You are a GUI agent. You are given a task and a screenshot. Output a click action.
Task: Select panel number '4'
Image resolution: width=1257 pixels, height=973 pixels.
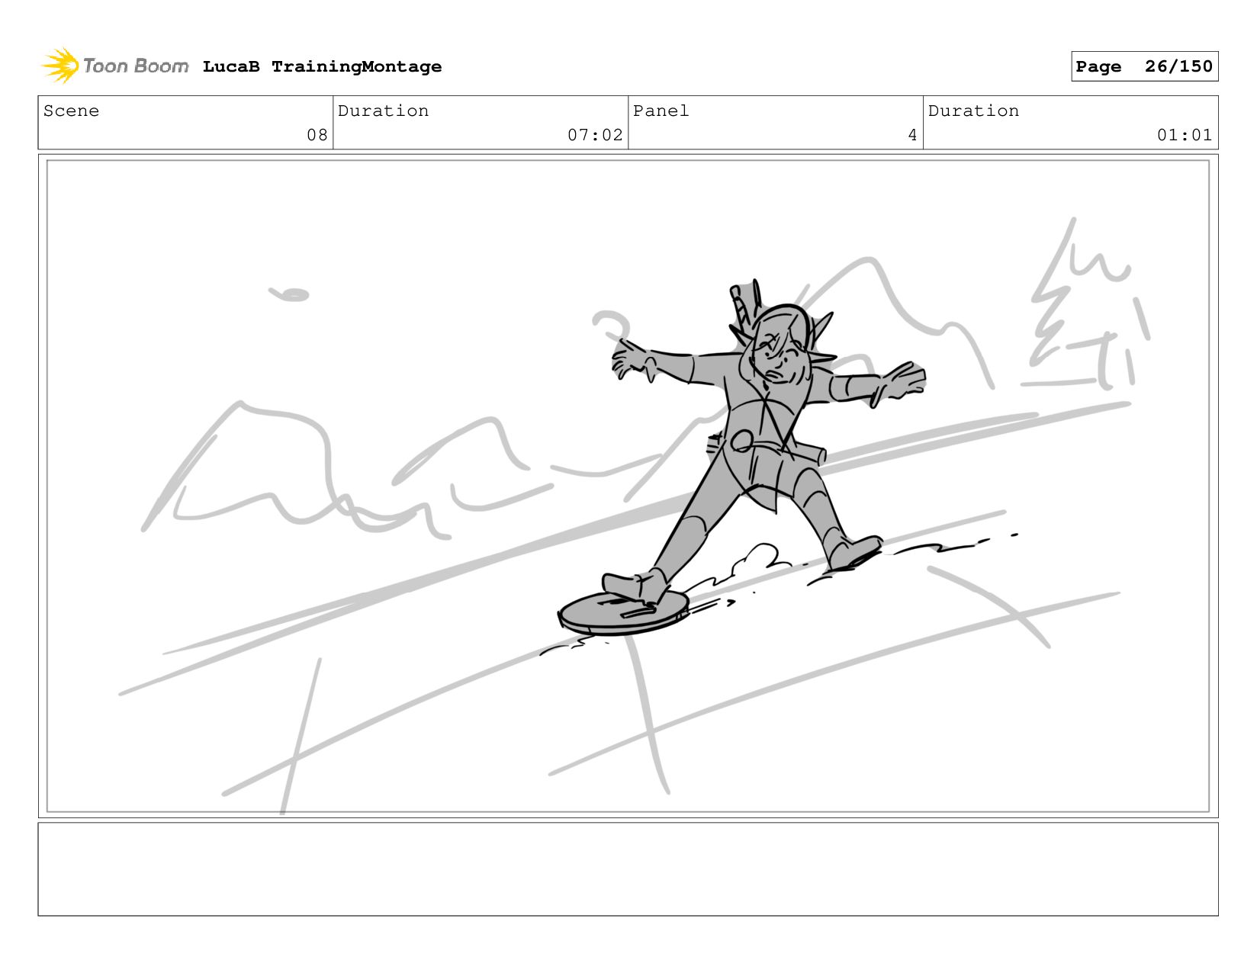pyautogui.click(x=912, y=135)
